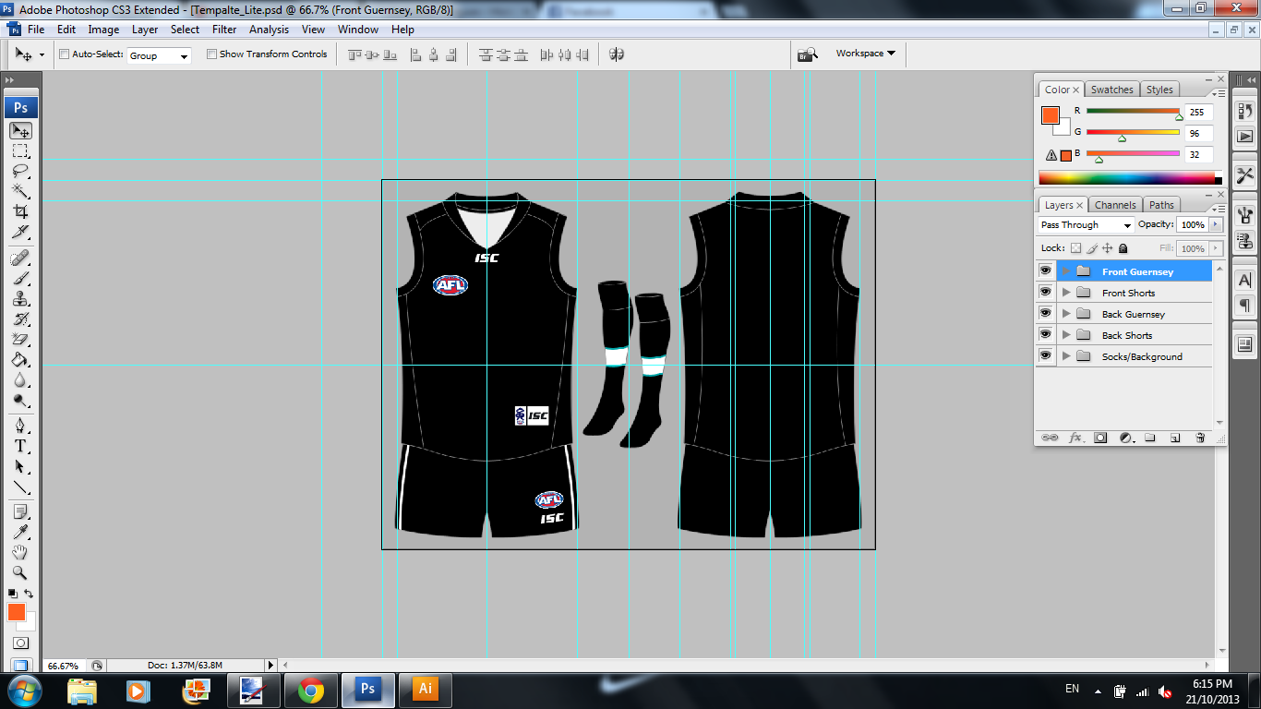This screenshot has width=1261, height=709.
Task: Switch to the Swatches tab
Action: point(1111,90)
